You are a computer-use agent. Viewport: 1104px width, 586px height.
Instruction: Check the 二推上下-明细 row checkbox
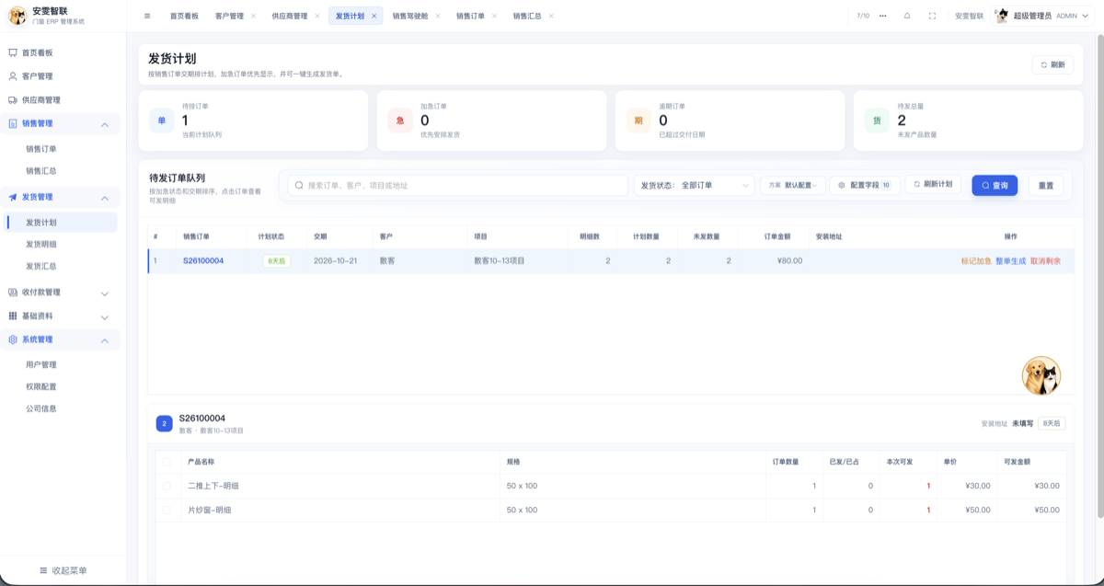167,486
